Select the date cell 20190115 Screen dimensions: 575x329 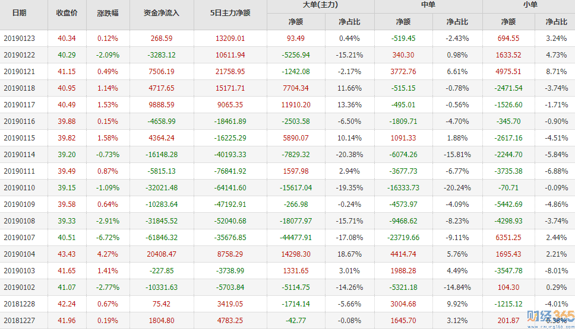point(20,138)
